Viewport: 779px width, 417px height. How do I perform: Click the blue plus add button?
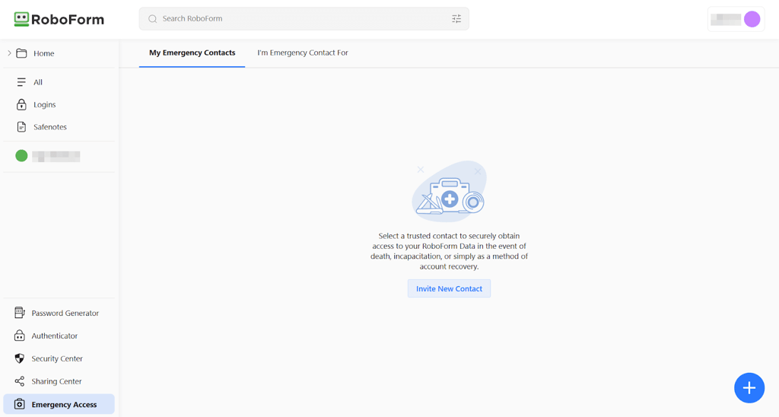749,387
